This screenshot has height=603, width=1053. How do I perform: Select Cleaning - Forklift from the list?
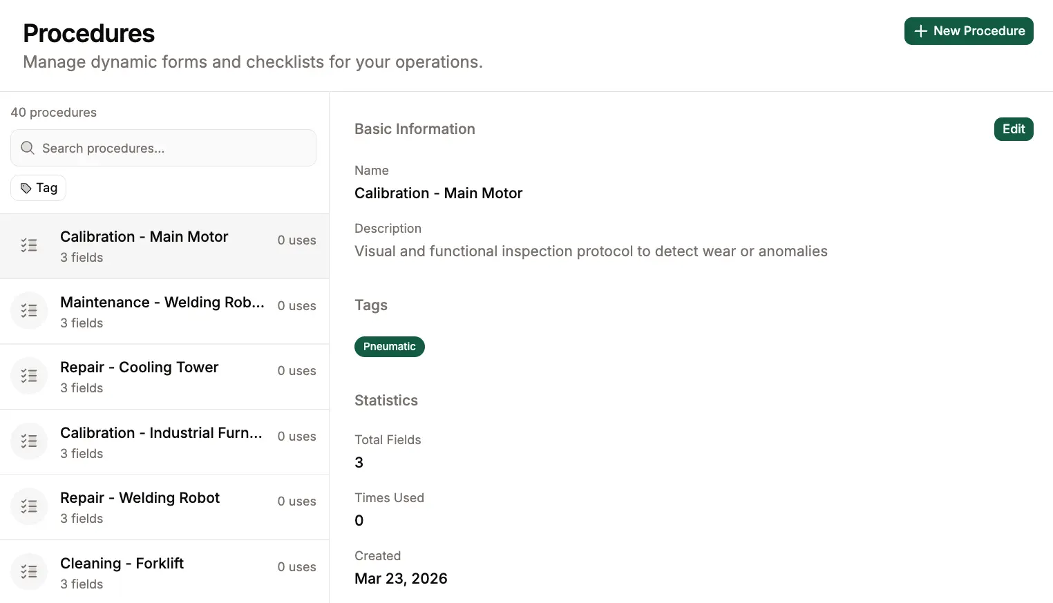[x=122, y=564]
